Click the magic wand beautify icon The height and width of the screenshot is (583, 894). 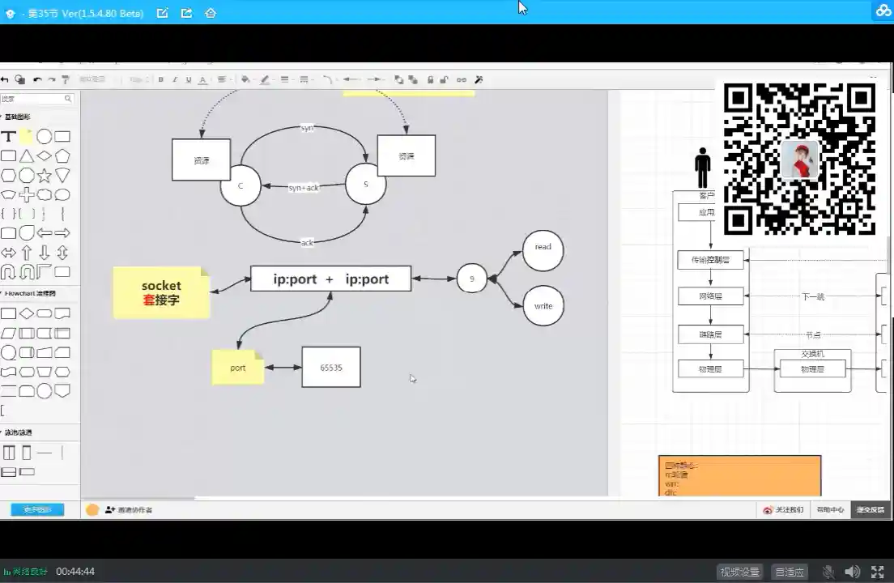(479, 80)
